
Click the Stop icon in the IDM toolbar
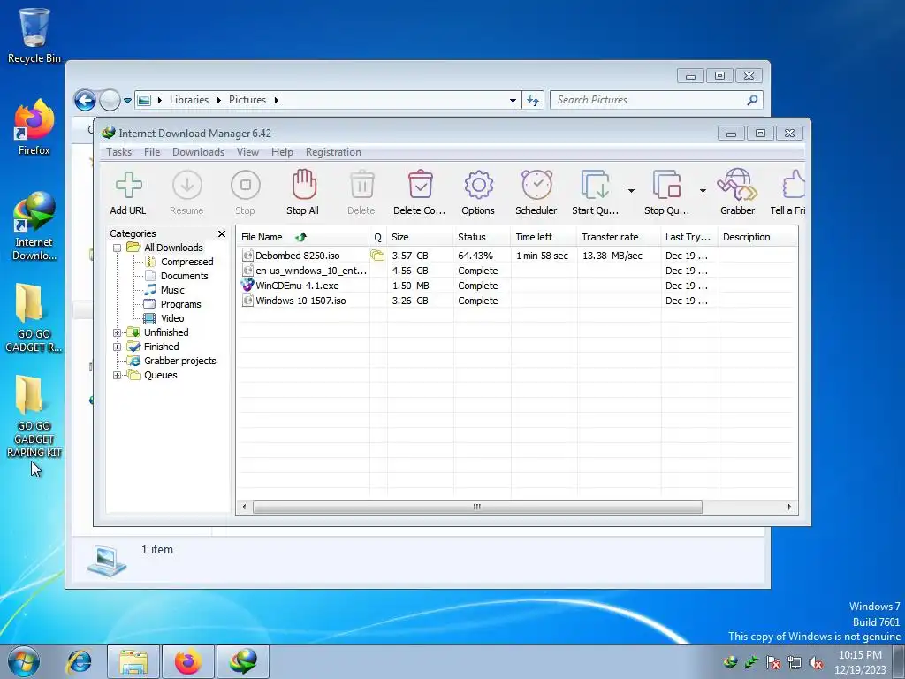coord(246,186)
